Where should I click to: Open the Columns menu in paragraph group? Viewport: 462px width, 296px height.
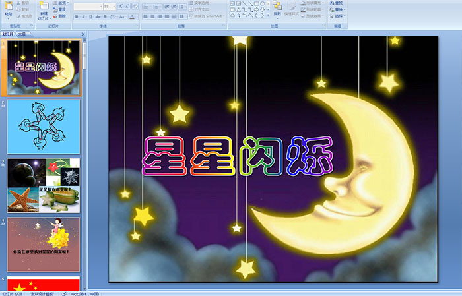(x=182, y=16)
